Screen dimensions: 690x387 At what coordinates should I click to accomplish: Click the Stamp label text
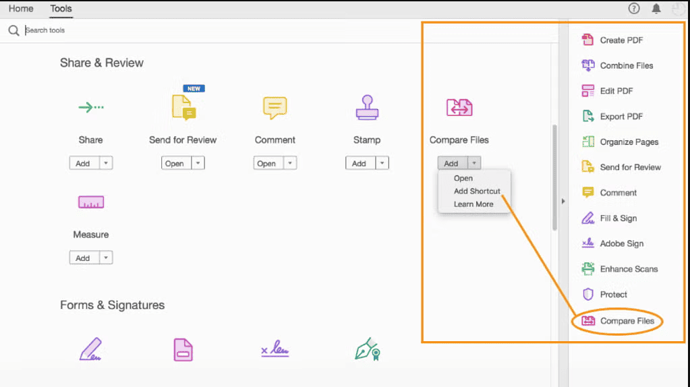(367, 140)
